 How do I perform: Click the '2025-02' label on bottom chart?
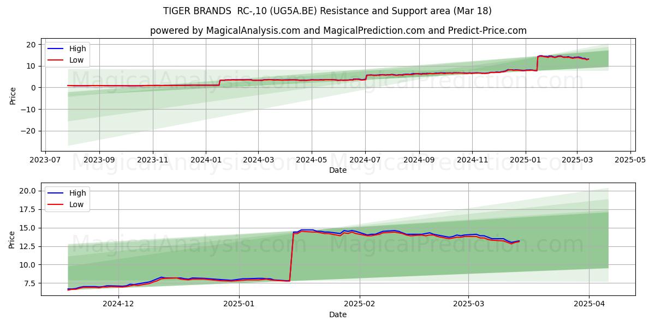[361, 305]
